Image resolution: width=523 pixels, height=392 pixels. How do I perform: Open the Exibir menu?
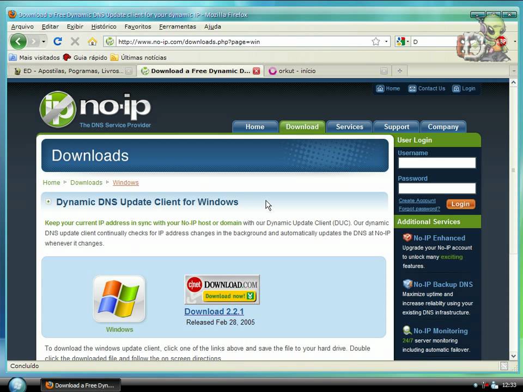(75, 27)
